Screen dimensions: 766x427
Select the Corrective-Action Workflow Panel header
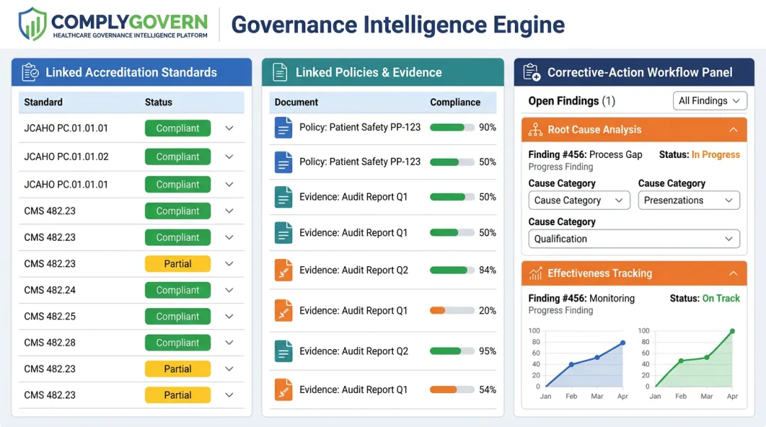point(634,72)
